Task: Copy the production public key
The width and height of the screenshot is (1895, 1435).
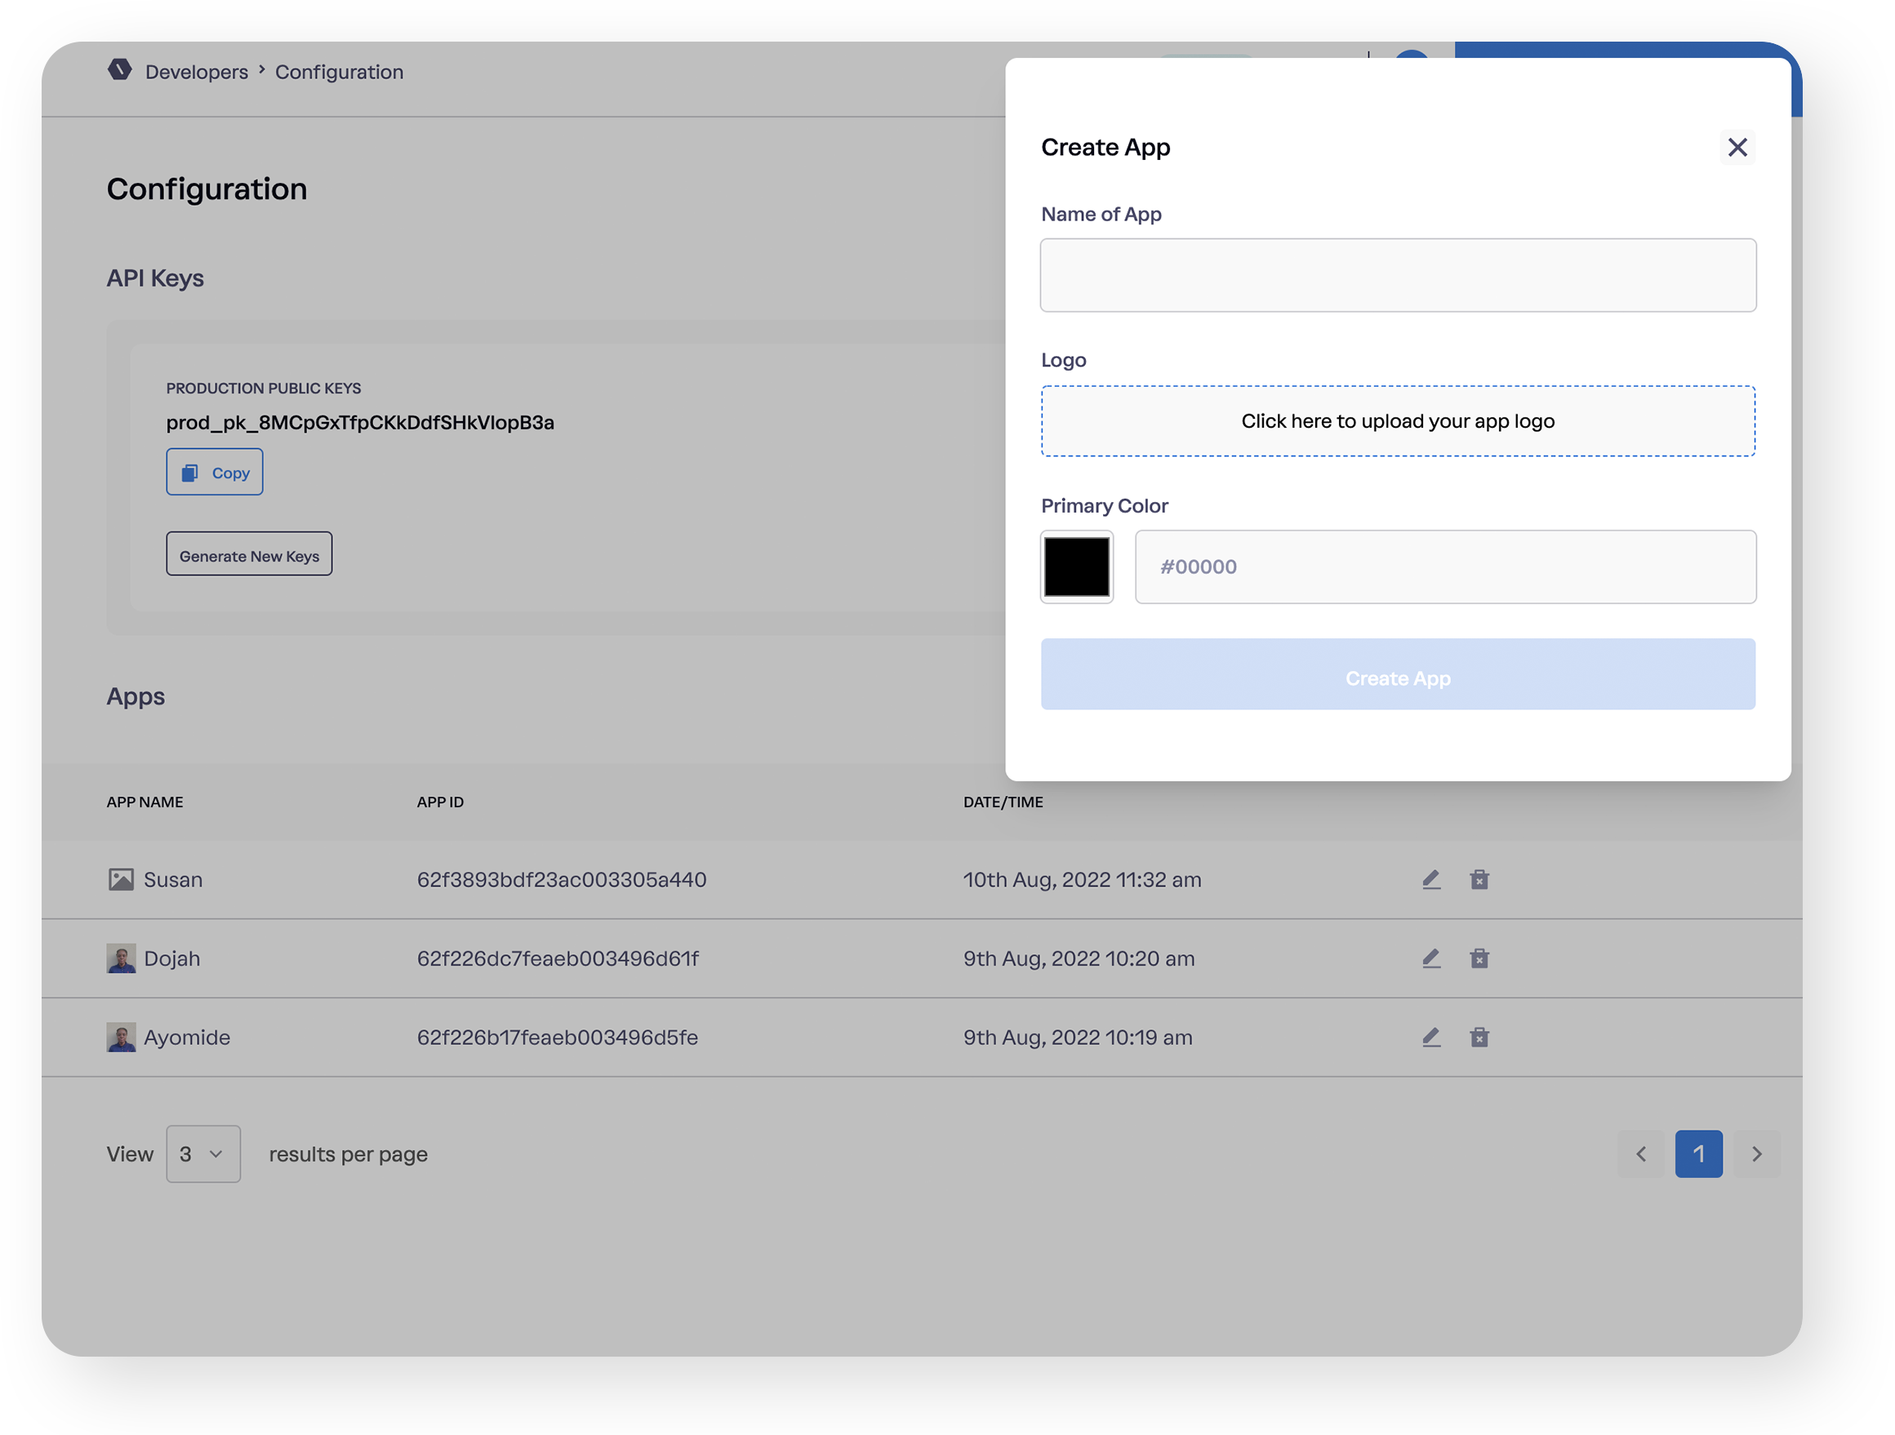Action: 214,472
